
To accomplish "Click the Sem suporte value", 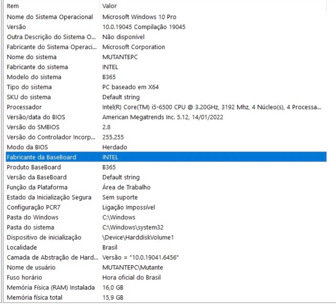I will point(120,197).
